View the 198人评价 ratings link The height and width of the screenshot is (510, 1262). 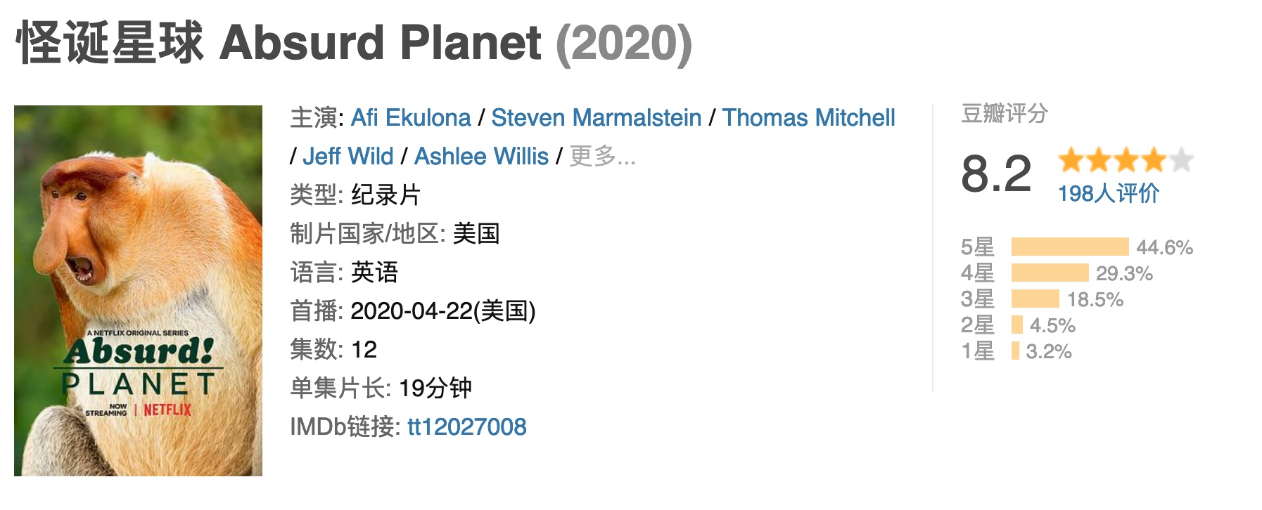pos(1108,193)
